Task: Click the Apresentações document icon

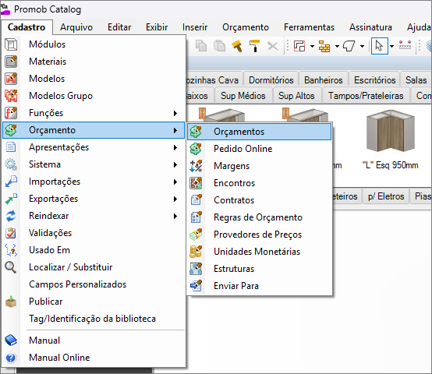Action: pyautogui.click(x=11, y=147)
